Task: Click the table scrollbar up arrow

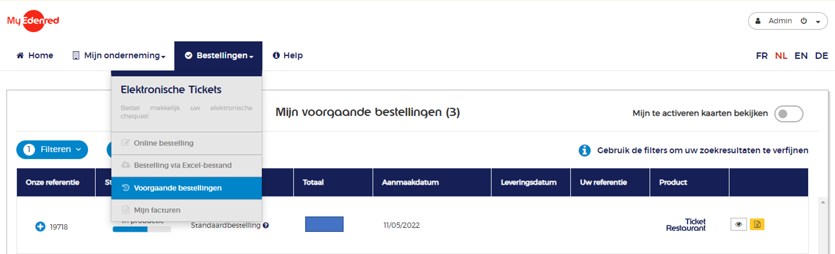Action: pyautogui.click(x=823, y=202)
